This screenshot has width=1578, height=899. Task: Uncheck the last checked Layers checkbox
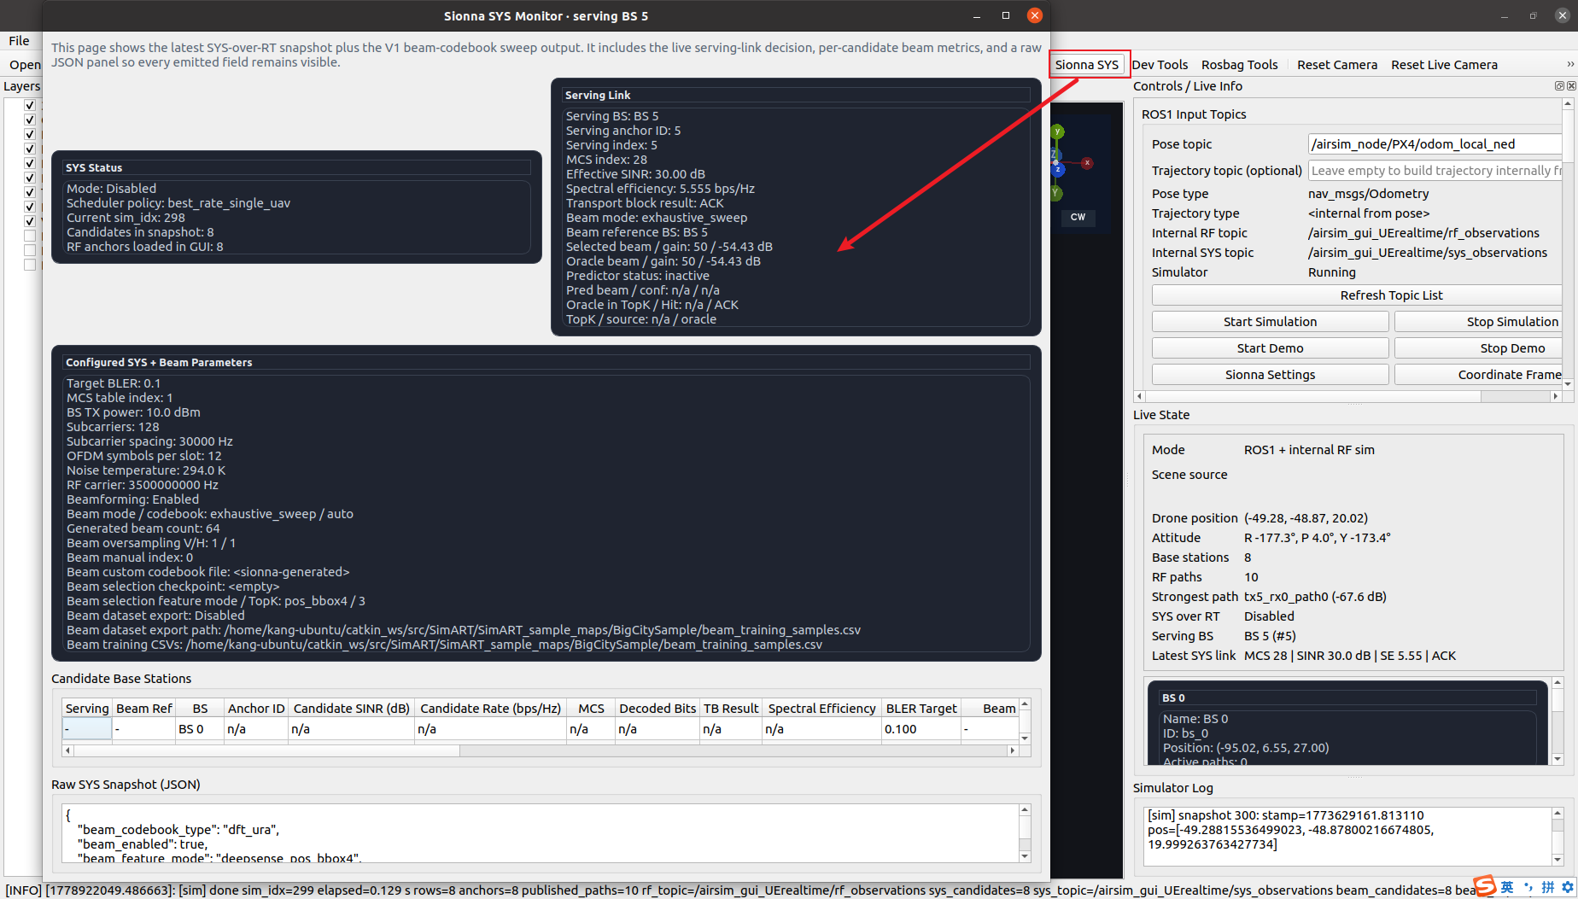click(x=30, y=221)
